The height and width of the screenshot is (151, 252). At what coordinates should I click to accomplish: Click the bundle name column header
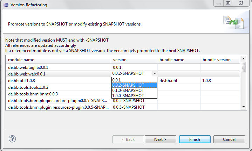179,60
